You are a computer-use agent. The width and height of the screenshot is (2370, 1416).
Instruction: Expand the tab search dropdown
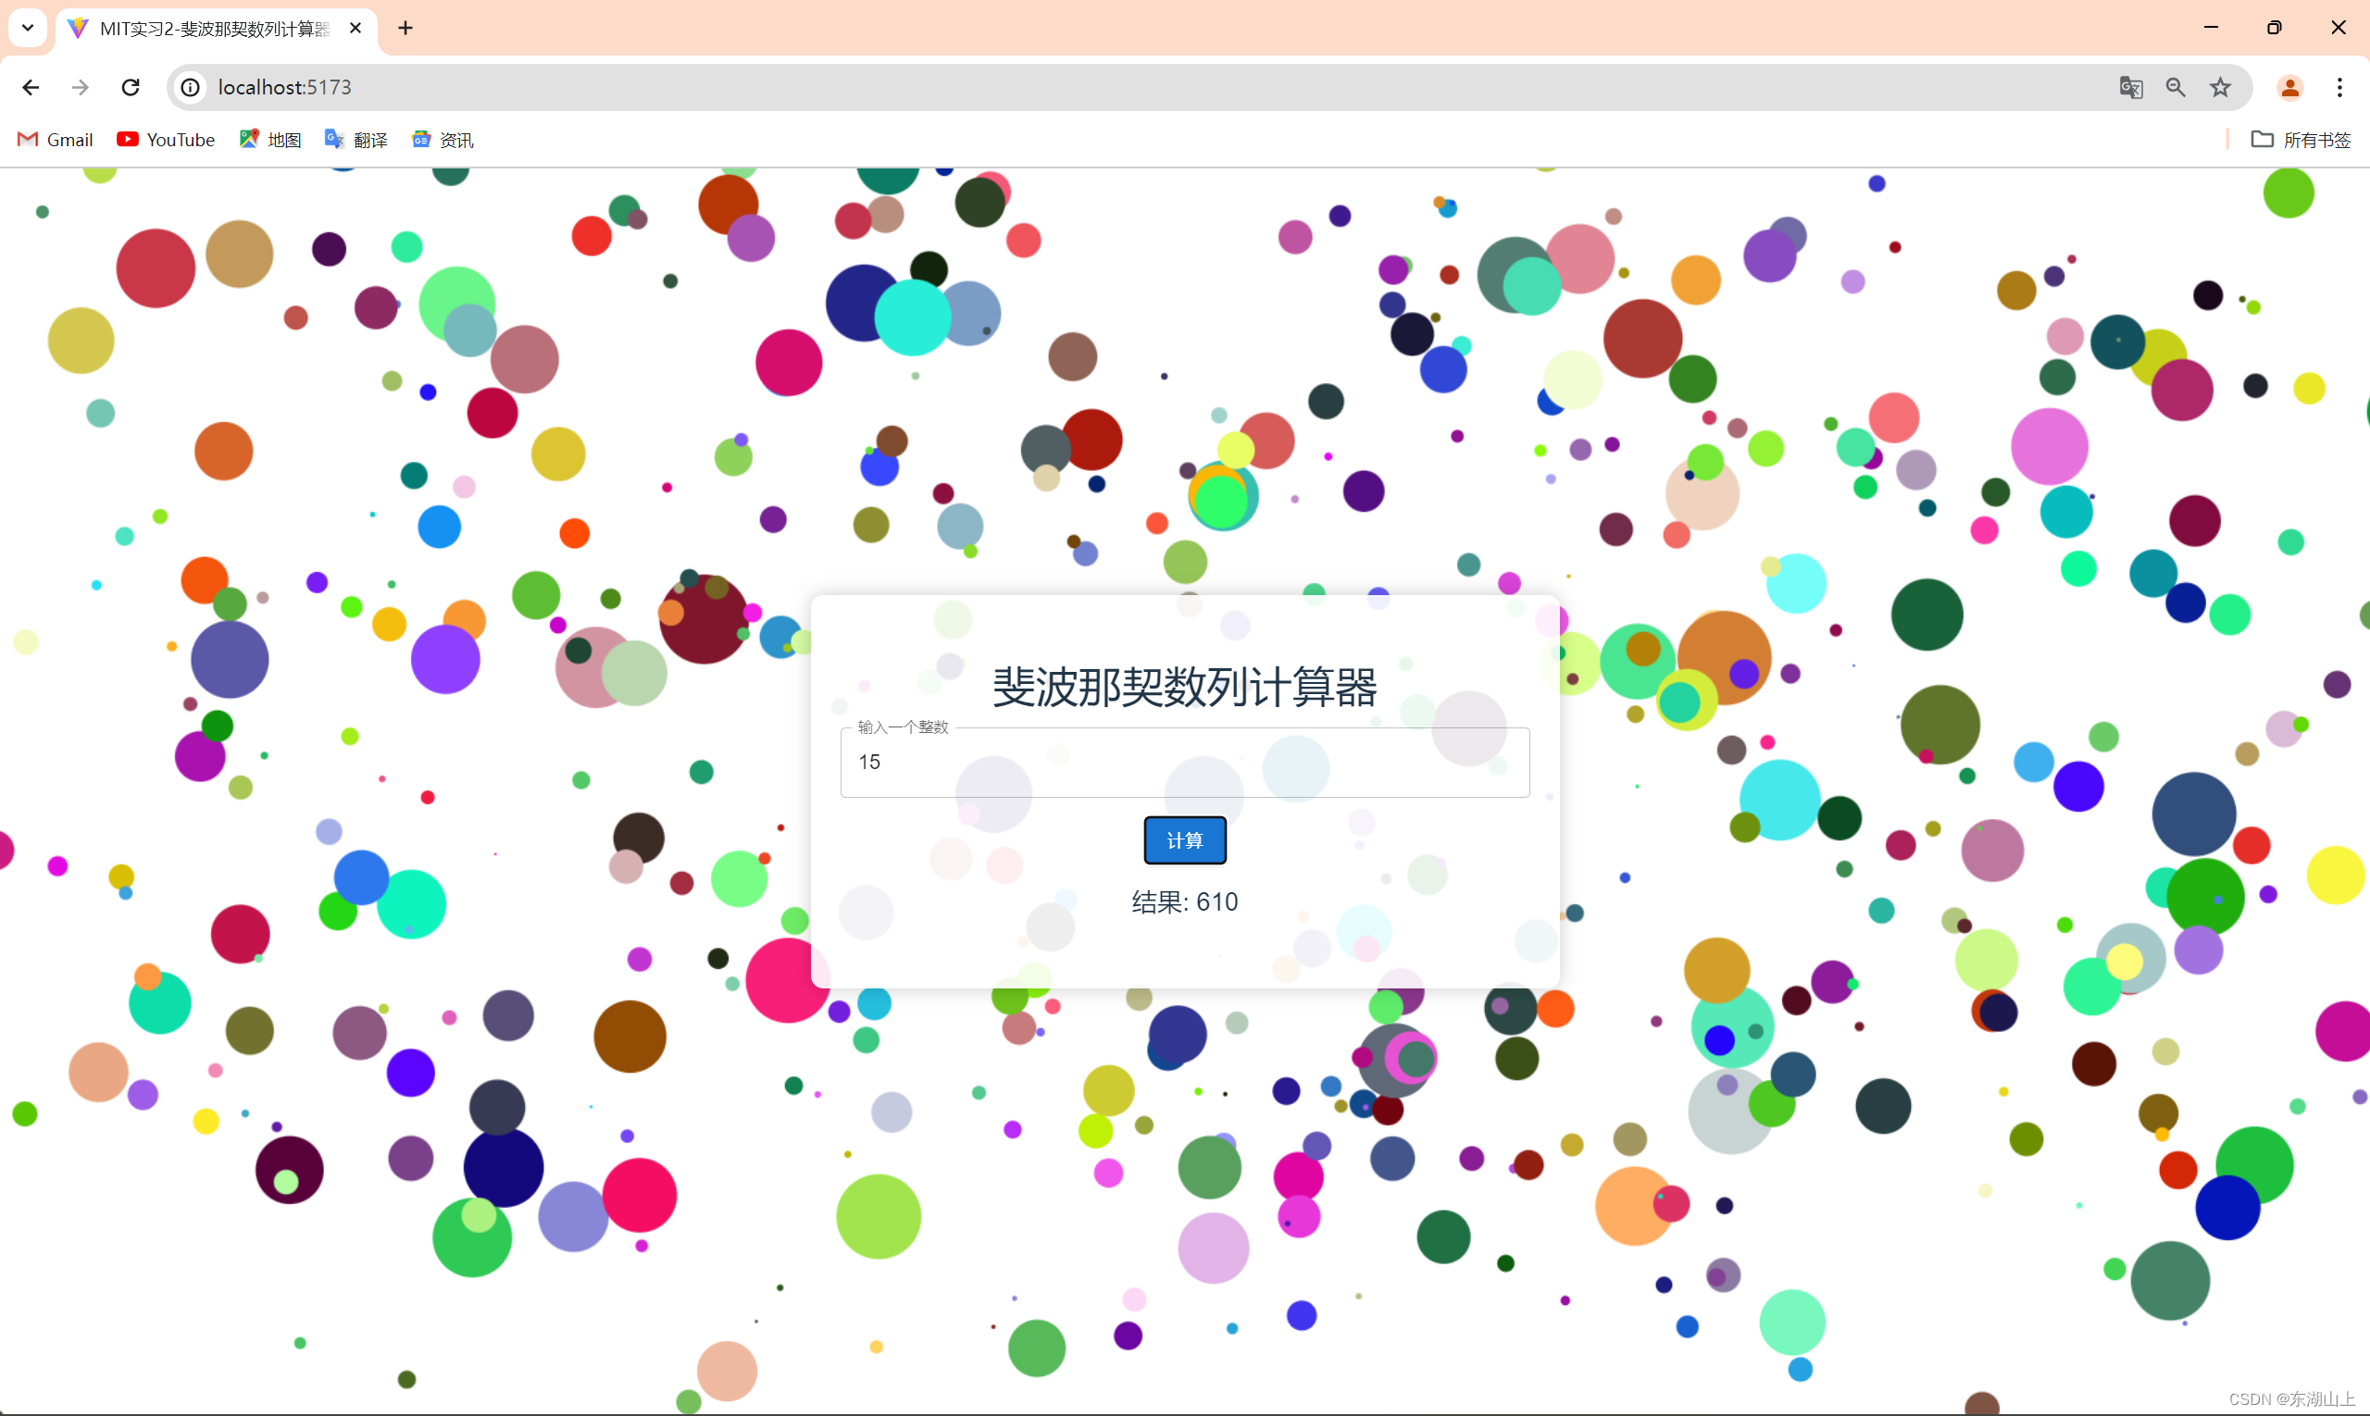pos(28,28)
